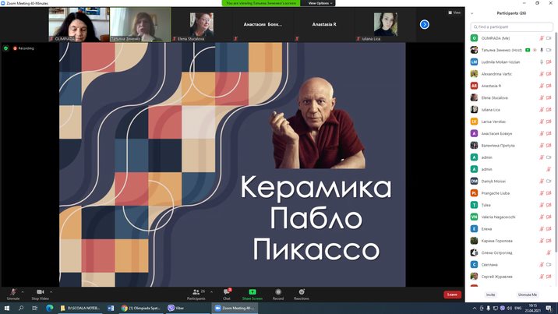
Task: Click the Invite button in participants panel
Action: tap(490, 295)
